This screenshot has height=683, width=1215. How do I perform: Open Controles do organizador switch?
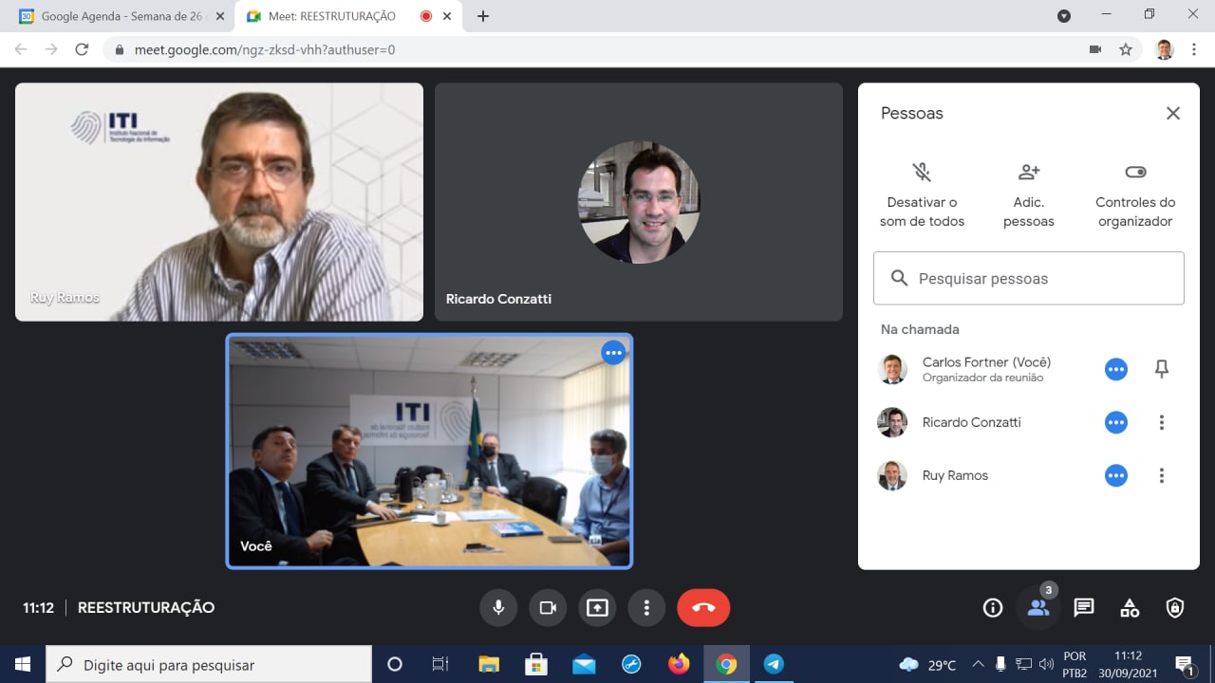[x=1135, y=194]
